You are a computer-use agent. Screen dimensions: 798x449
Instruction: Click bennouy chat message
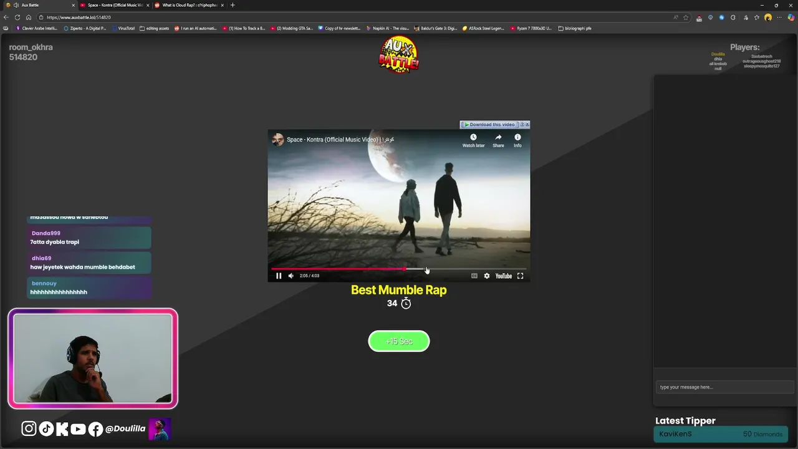click(x=90, y=287)
